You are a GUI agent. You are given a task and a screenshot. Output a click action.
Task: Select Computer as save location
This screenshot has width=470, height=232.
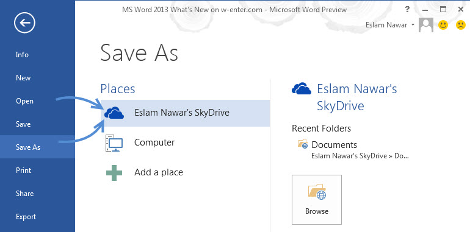point(185,142)
